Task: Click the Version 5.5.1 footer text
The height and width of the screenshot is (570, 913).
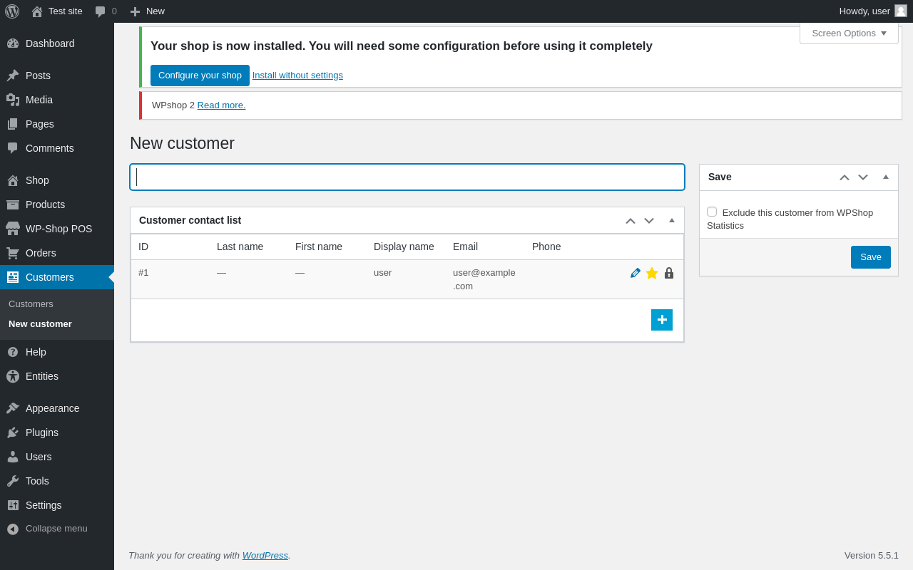Action: (x=872, y=556)
